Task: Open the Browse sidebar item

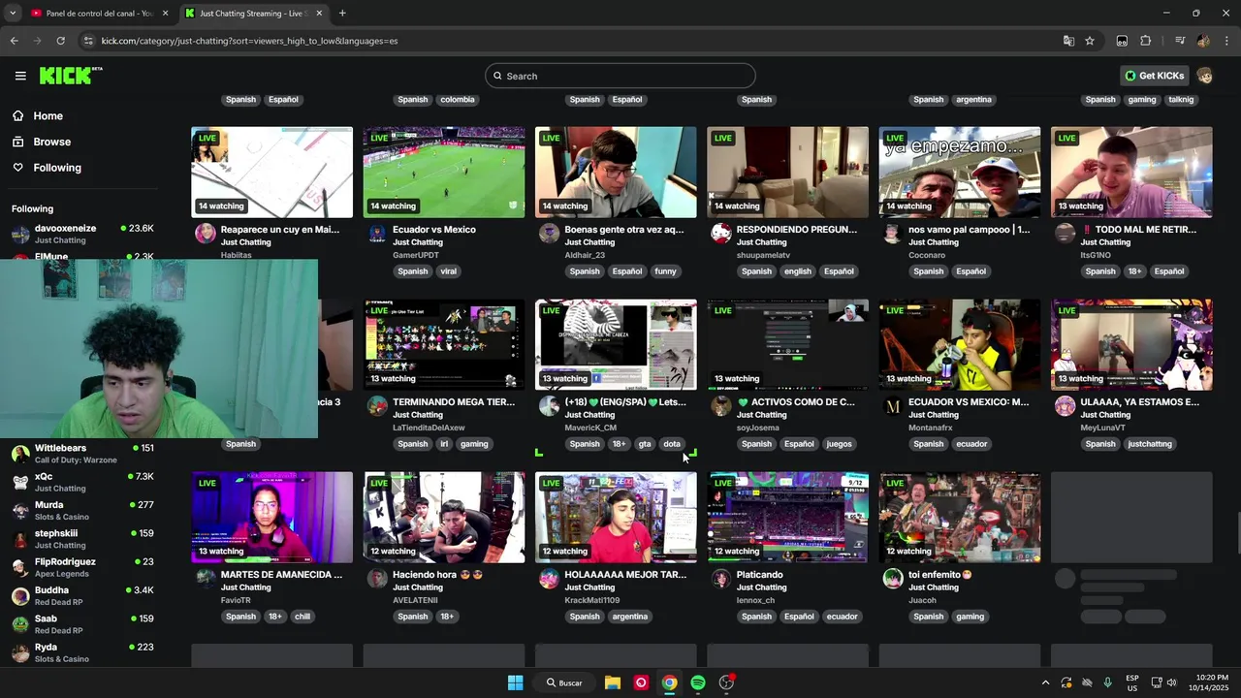Action: 51,142
